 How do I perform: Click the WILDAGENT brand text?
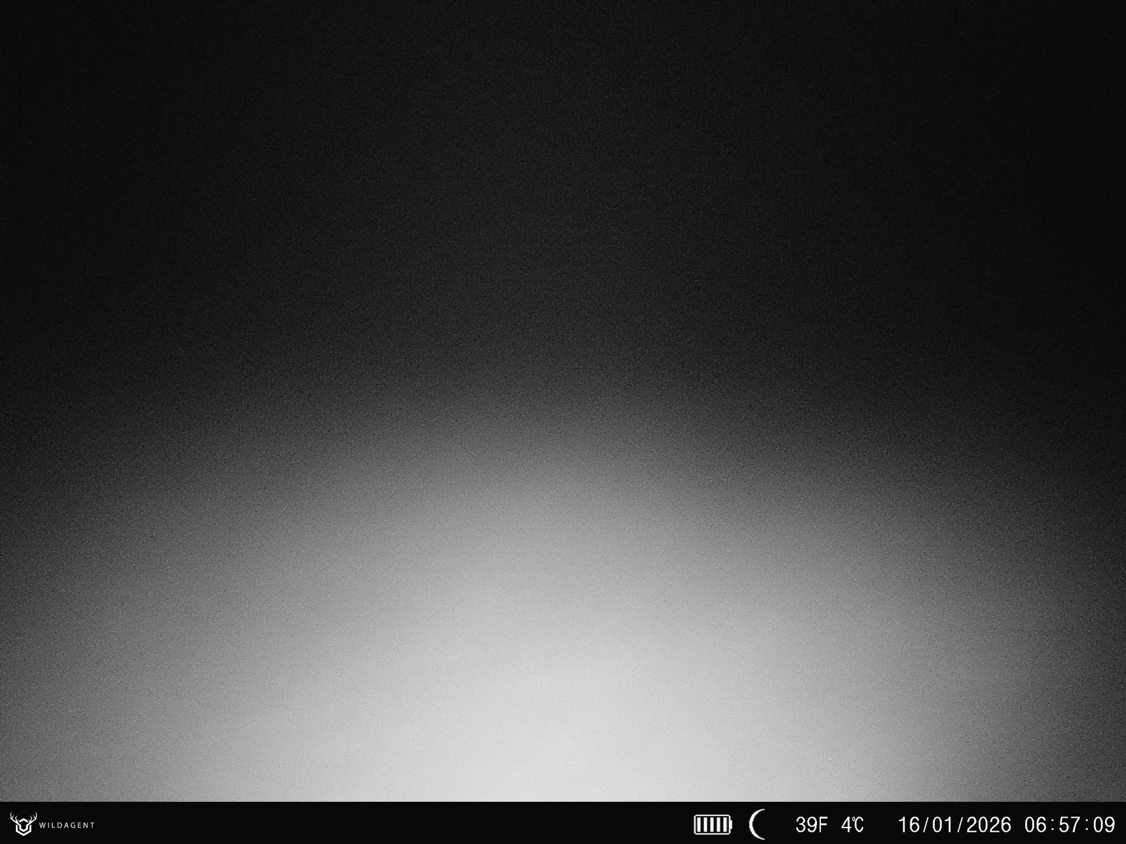pos(67,825)
